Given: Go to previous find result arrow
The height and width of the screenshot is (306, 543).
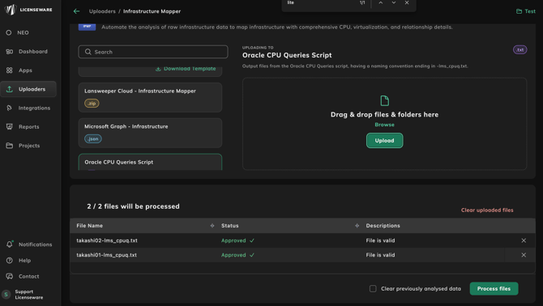Looking at the screenshot, I should (x=381, y=2).
